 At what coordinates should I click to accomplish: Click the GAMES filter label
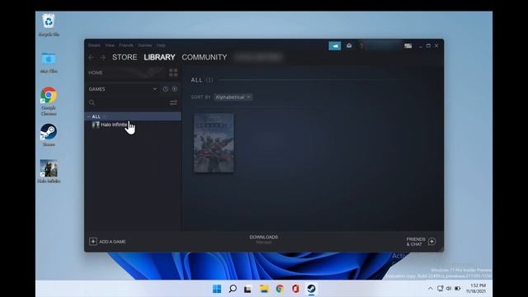(x=97, y=89)
